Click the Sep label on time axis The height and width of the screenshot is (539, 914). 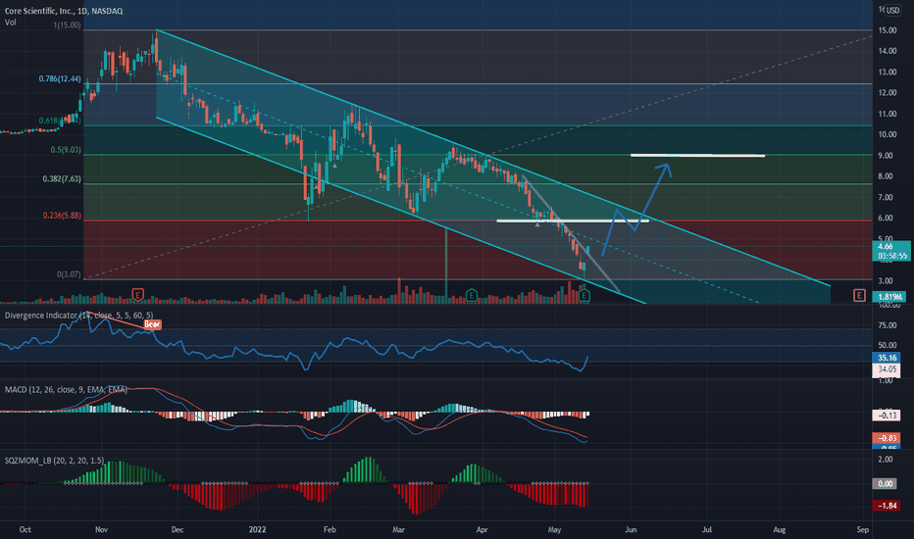coord(863,529)
